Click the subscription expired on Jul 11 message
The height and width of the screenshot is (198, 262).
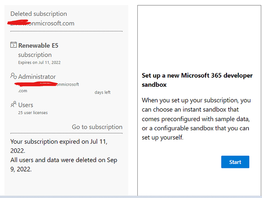pos(59,145)
